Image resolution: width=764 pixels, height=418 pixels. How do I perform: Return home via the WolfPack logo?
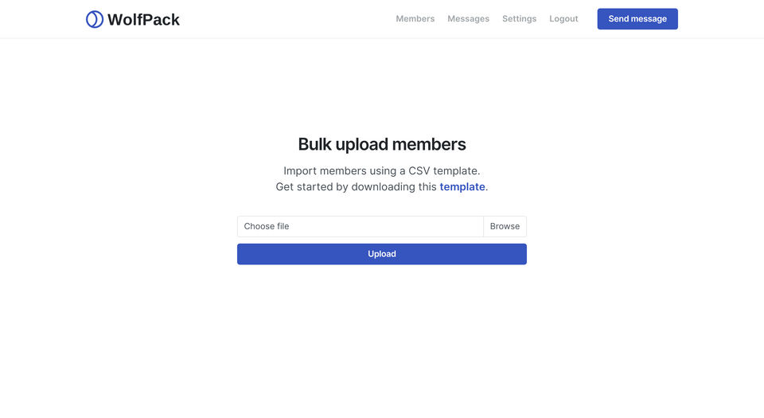pos(133,19)
